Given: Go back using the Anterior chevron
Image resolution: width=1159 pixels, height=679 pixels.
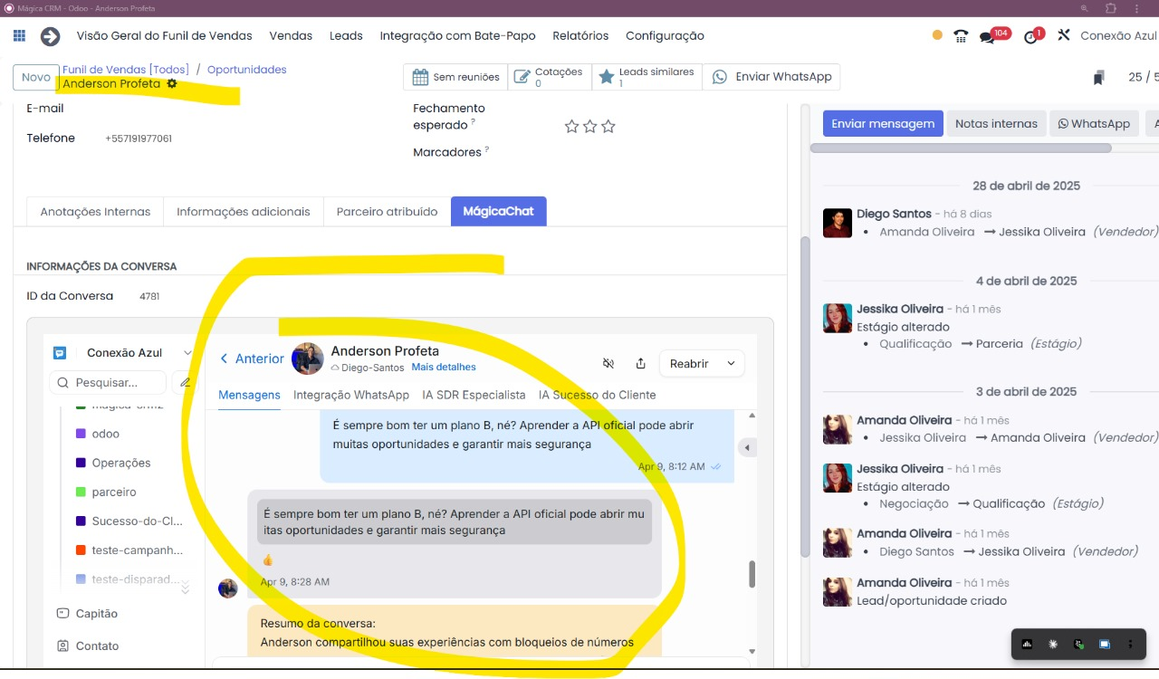Looking at the screenshot, I should (x=225, y=359).
